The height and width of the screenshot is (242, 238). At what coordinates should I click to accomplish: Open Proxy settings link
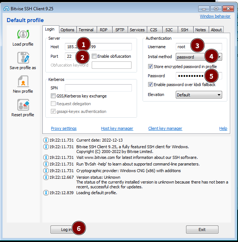click(64, 128)
